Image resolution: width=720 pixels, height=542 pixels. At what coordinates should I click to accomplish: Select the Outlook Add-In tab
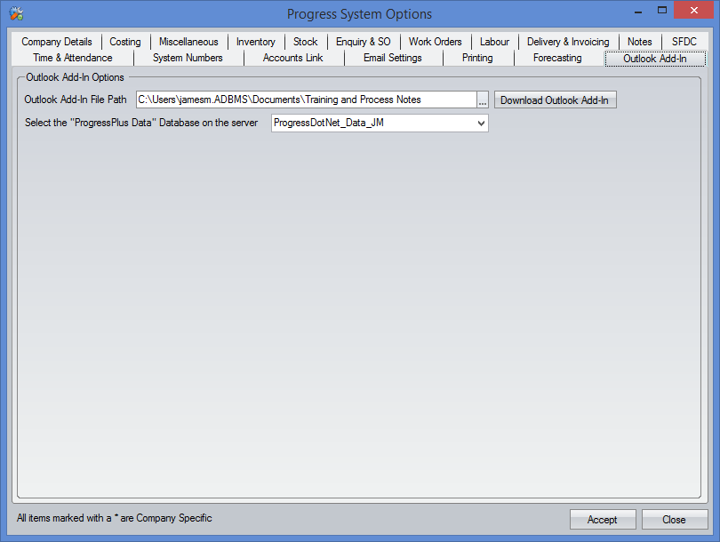click(x=655, y=59)
